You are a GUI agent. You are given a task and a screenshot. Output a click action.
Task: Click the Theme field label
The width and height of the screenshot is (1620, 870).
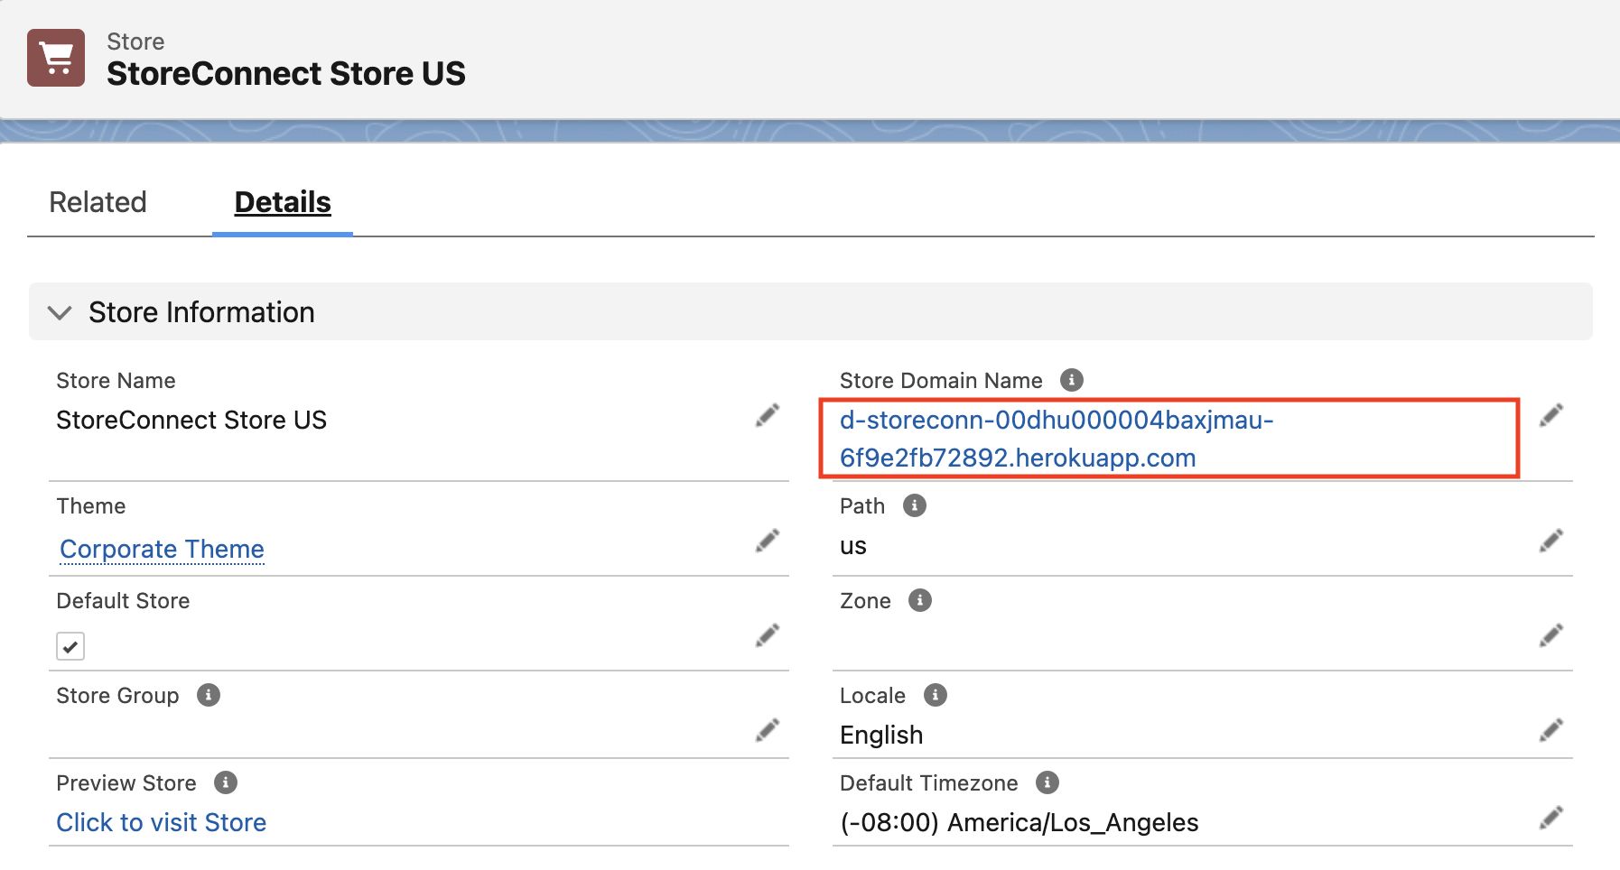pos(91,505)
